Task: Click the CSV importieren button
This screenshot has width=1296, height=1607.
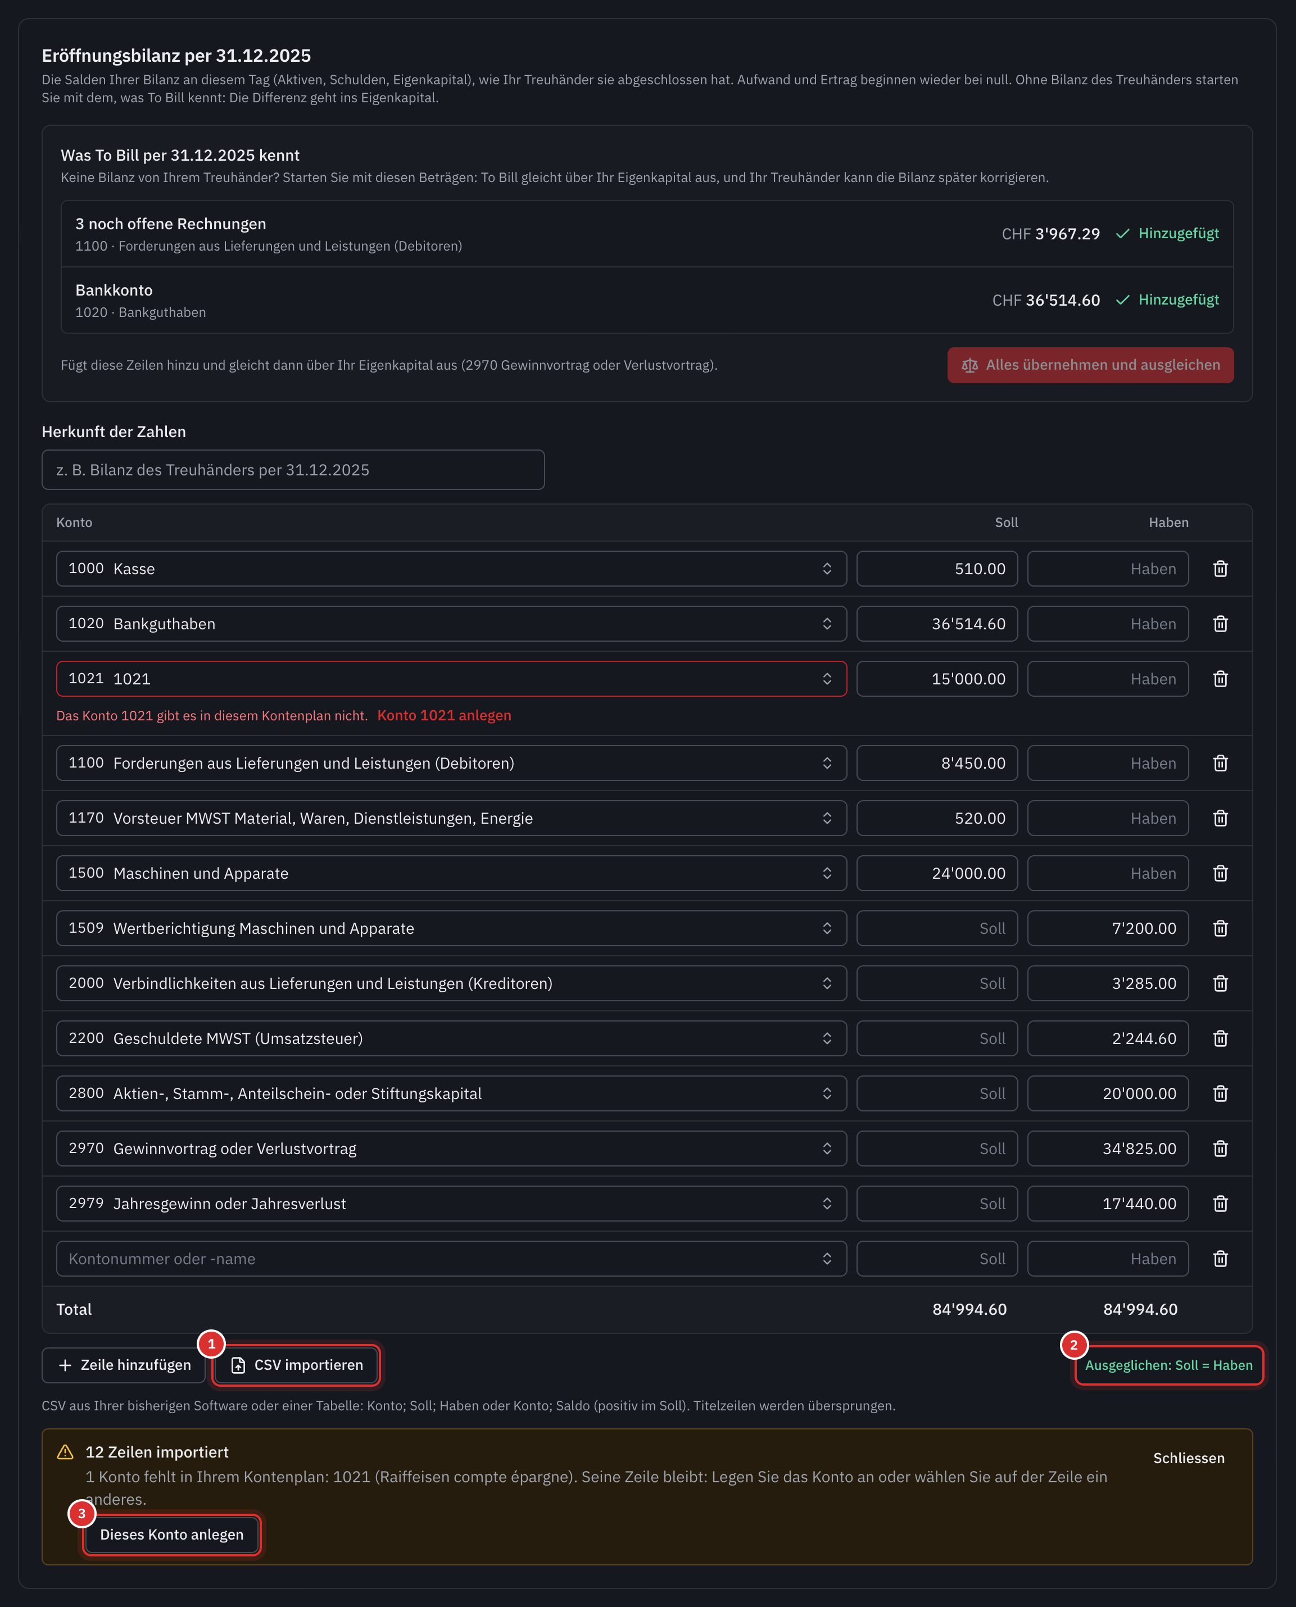Action: (x=296, y=1365)
